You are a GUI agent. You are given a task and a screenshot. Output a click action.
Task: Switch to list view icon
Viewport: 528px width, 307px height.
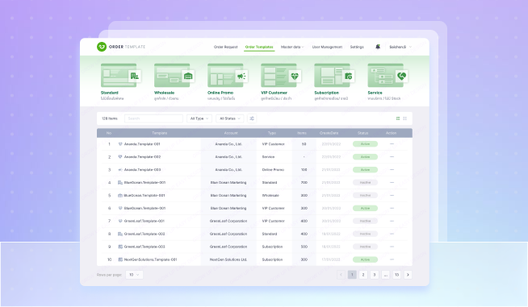398,118
